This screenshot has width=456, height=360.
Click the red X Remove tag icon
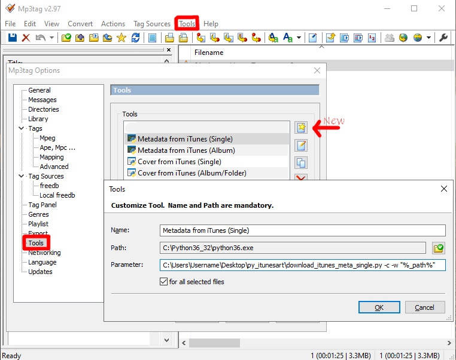26,38
